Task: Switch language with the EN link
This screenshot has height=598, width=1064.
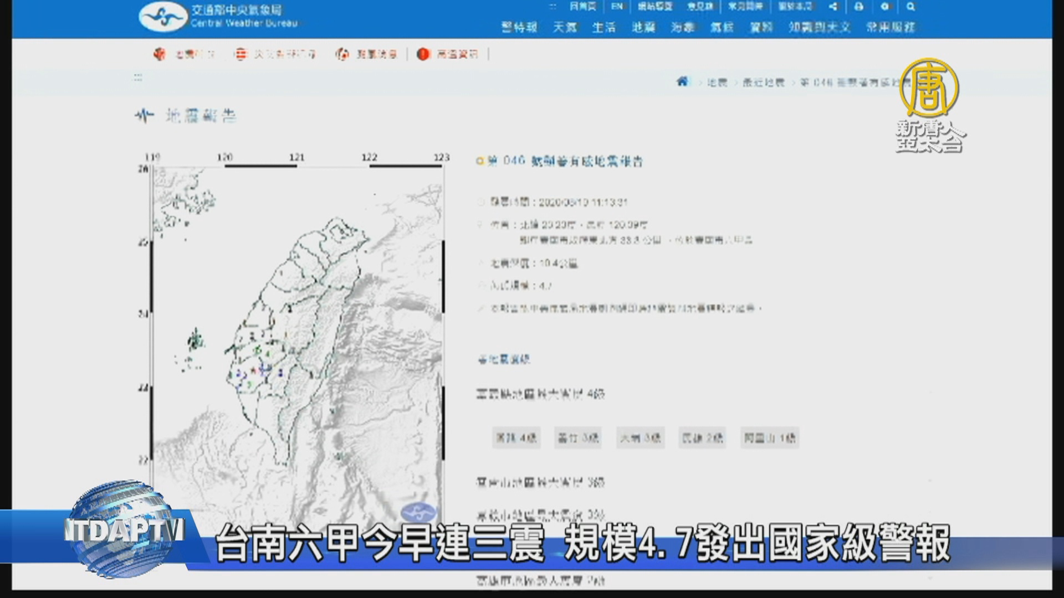Action: [617, 7]
